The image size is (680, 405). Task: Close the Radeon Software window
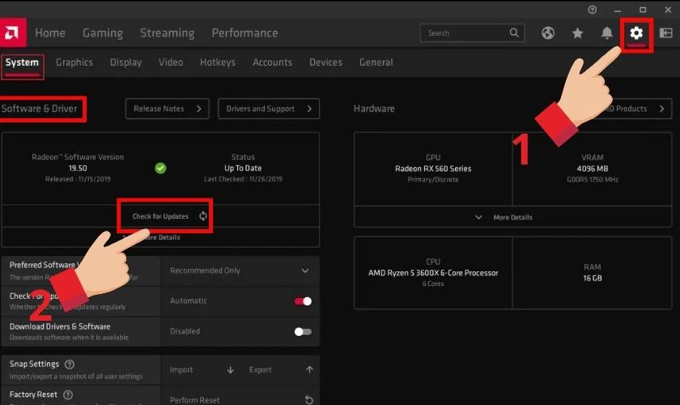click(x=668, y=10)
